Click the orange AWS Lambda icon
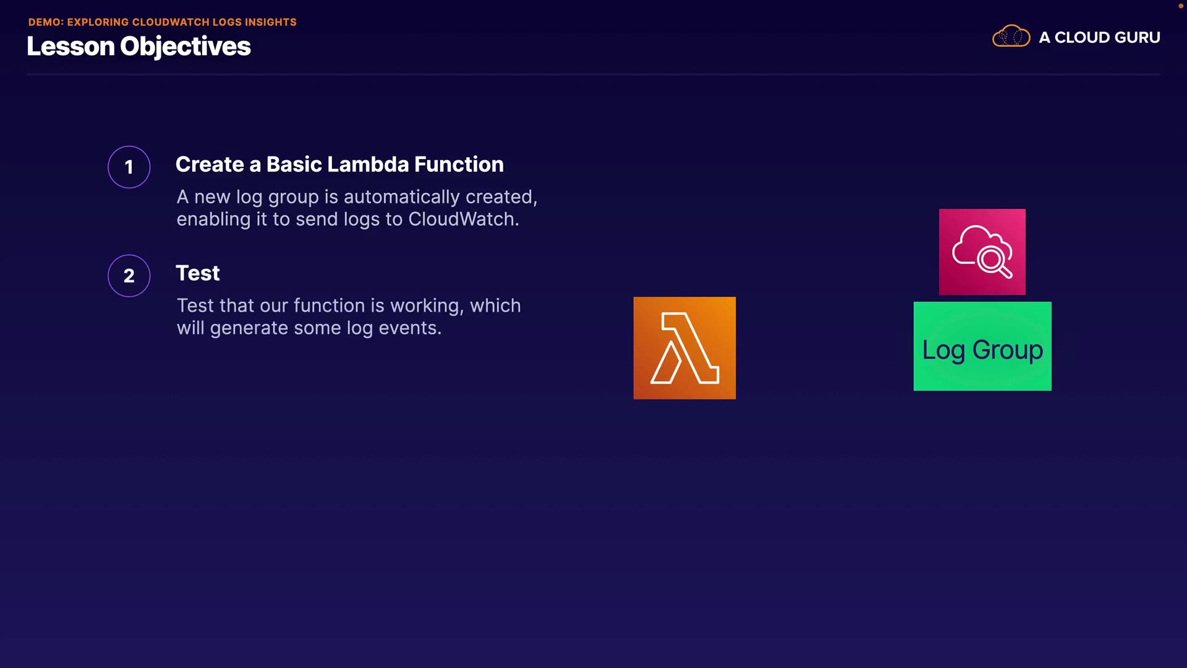 [x=684, y=348]
